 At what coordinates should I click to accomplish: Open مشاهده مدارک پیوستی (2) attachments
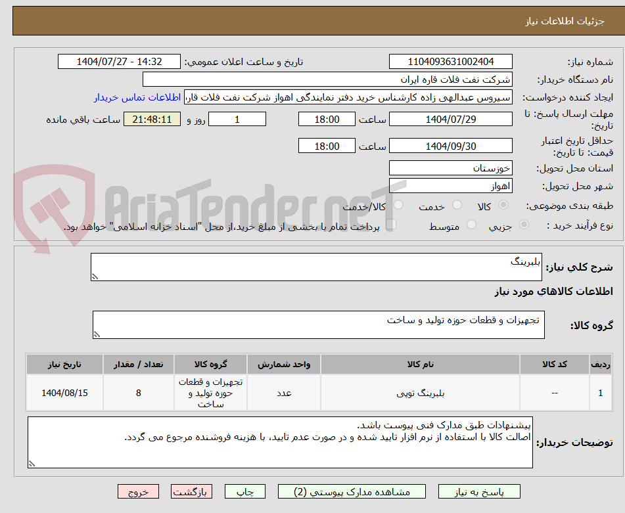click(x=352, y=491)
